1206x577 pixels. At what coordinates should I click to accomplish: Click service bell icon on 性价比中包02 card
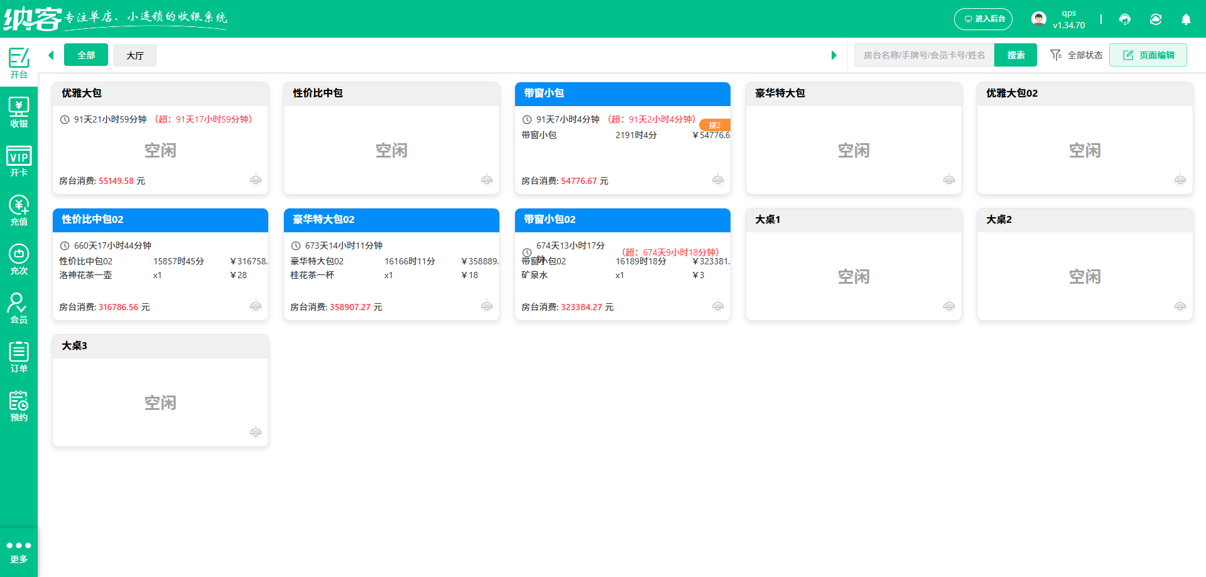pos(256,306)
